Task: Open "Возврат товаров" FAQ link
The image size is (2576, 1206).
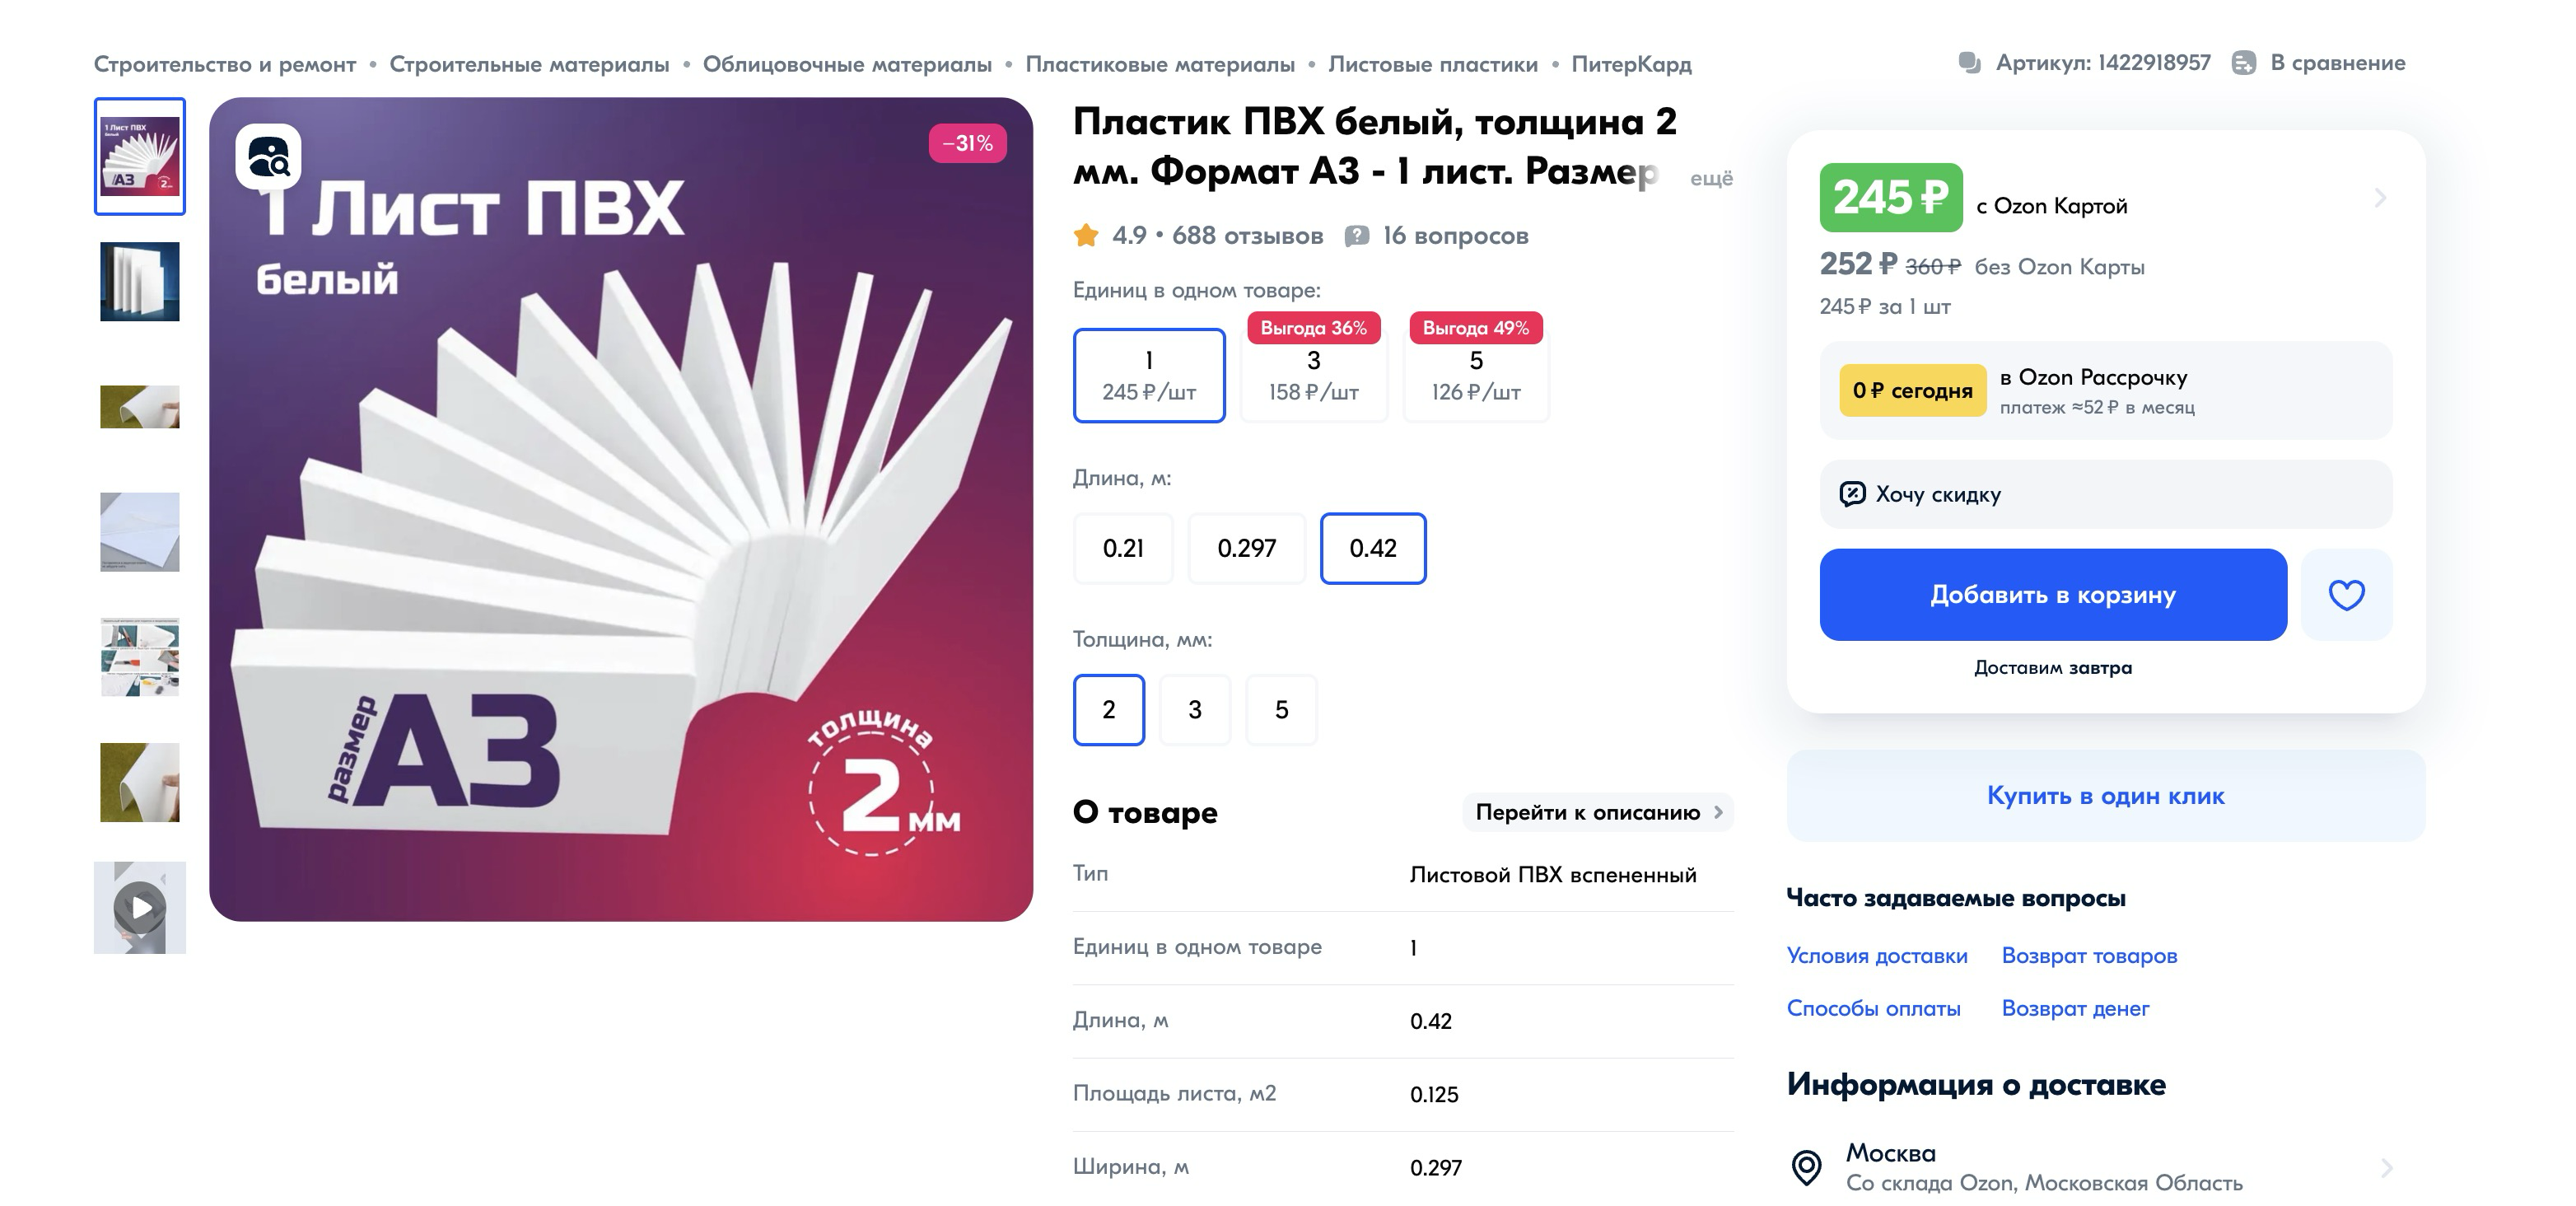Action: (2089, 956)
